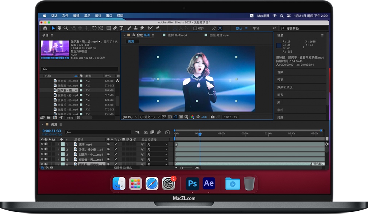Select the Hand tool in toolbar
Image resolution: width=368 pixels, height=214 pixels.
59,28
